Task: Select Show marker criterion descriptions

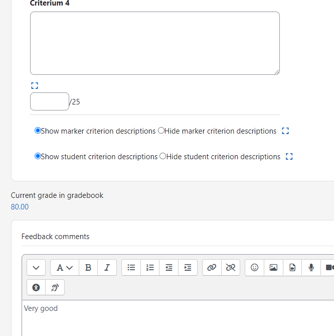Action: [x=38, y=130]
